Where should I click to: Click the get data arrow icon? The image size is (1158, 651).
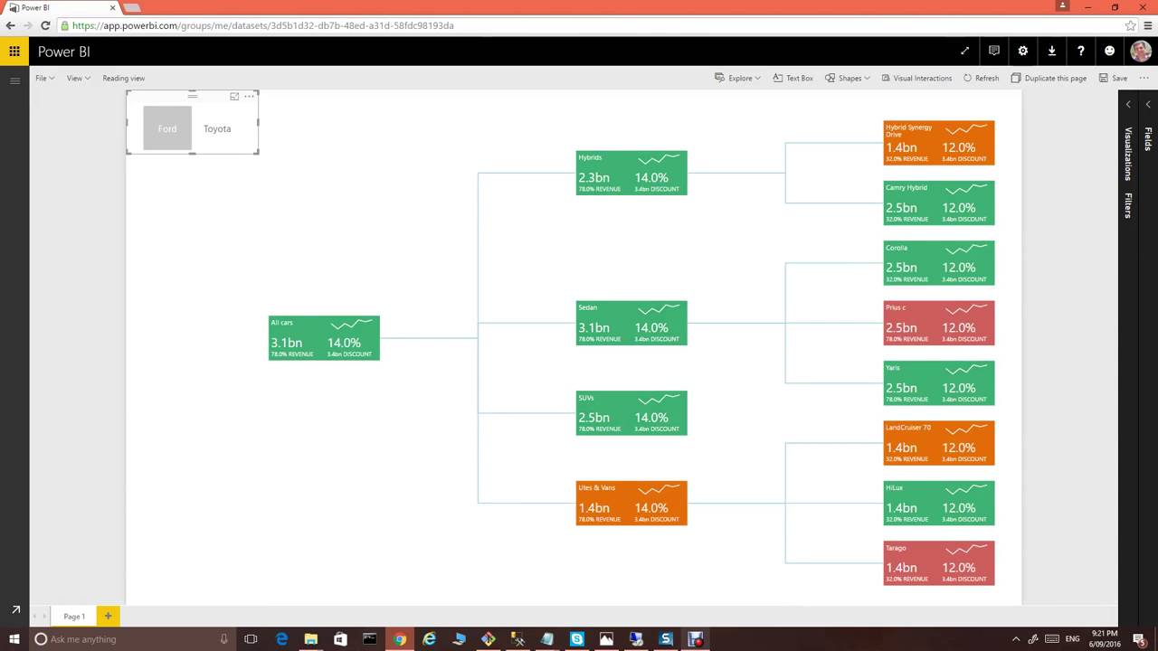pos(14,610)
